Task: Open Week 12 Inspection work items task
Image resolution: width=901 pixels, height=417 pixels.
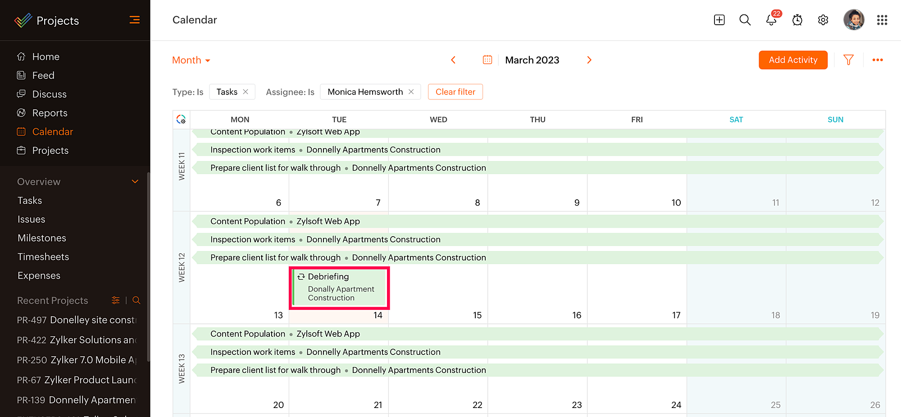Action: pos(537,239)
